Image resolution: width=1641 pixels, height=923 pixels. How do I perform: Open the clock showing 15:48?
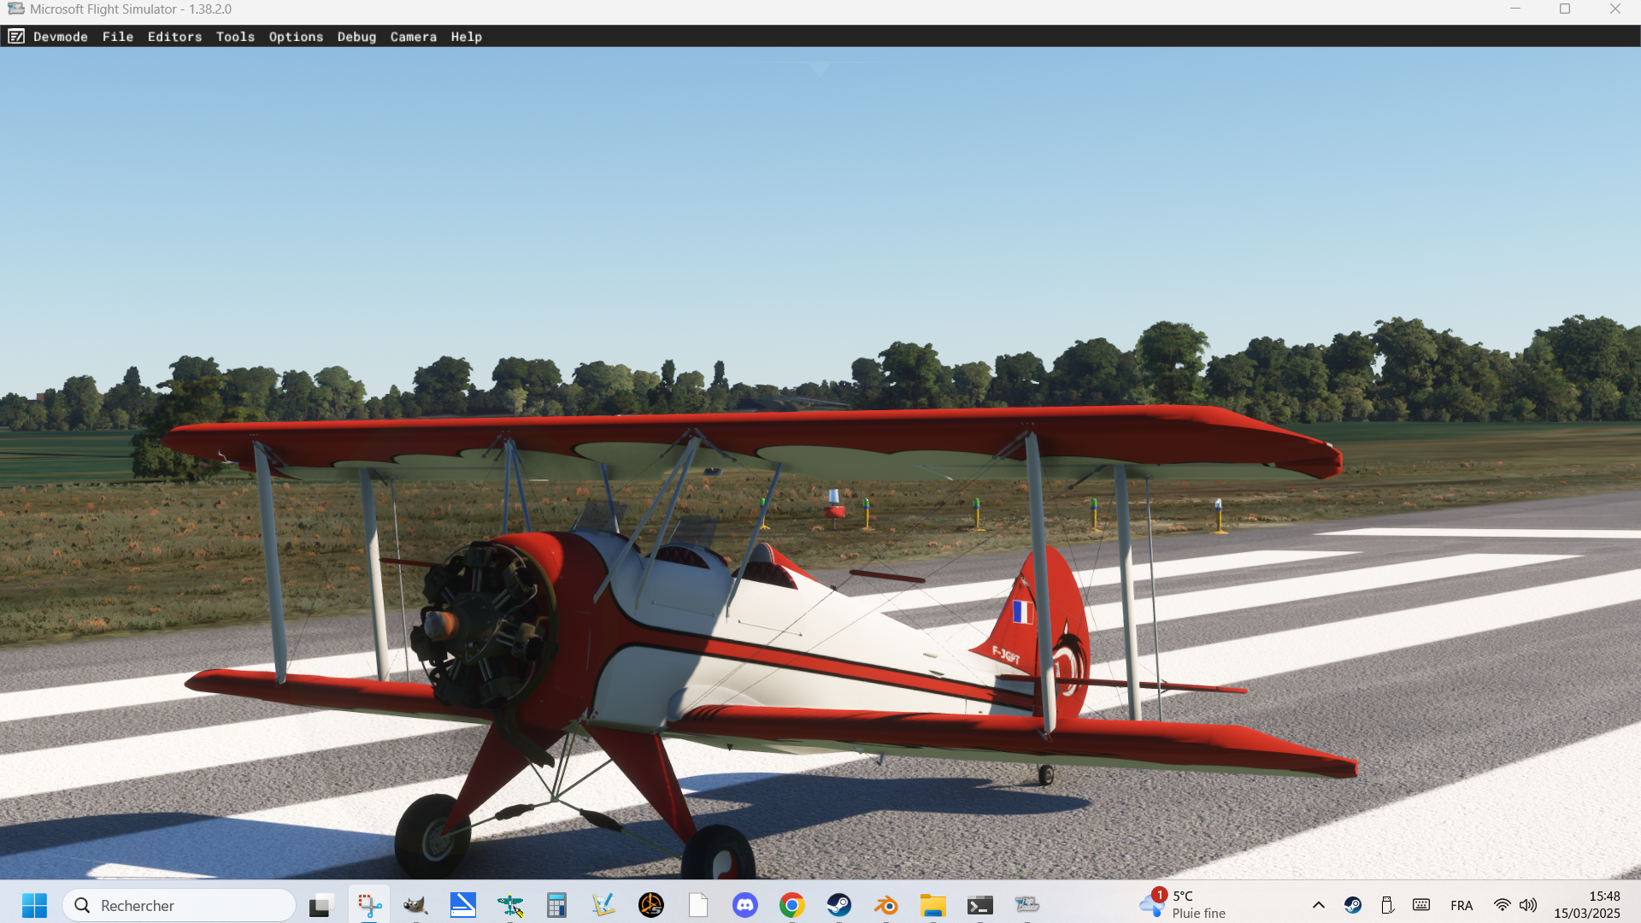click(x=1587, y=905)
